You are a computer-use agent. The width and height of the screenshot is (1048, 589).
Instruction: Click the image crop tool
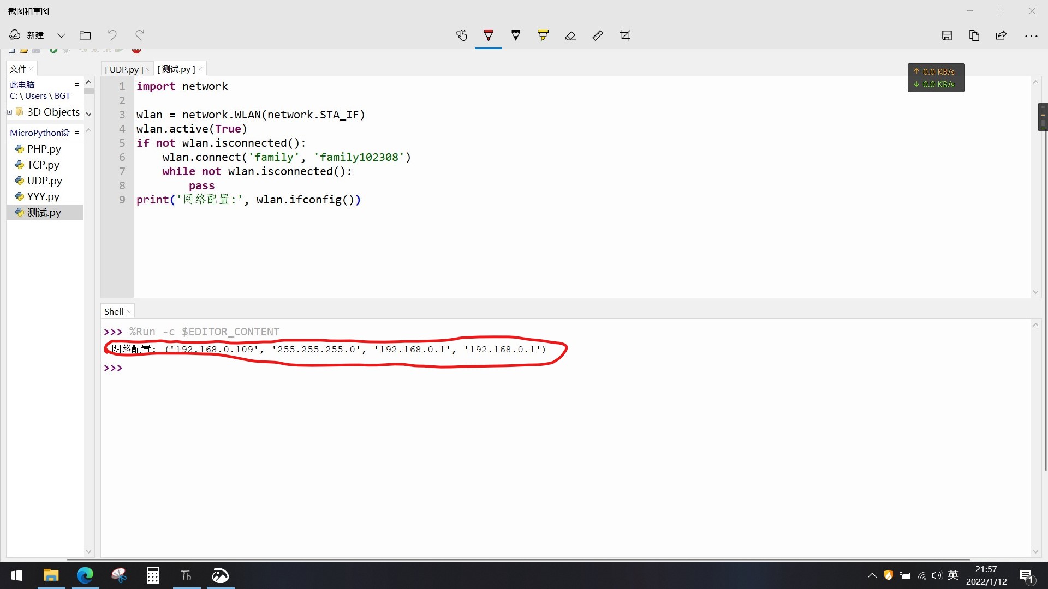coord(625,35)
